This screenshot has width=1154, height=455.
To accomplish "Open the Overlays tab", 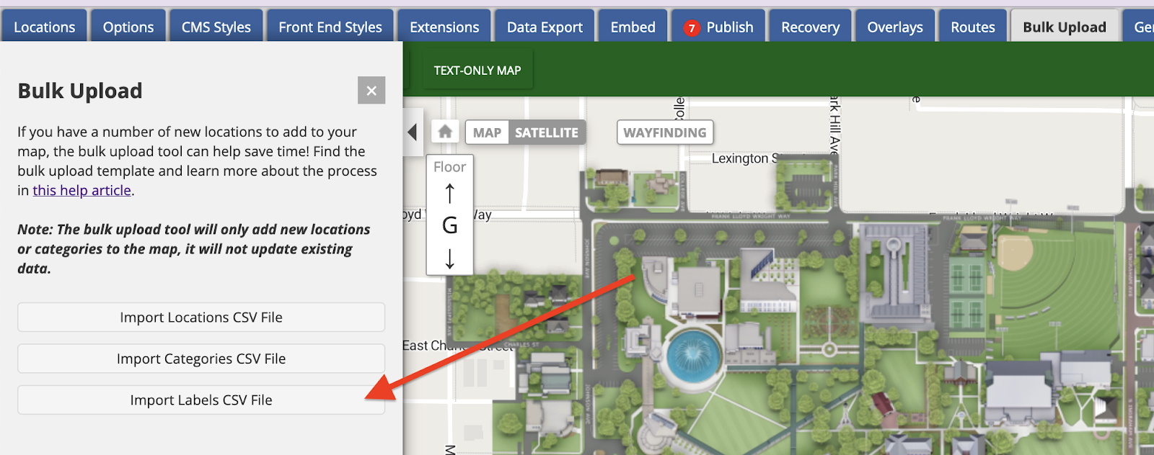I will [894, 27].
